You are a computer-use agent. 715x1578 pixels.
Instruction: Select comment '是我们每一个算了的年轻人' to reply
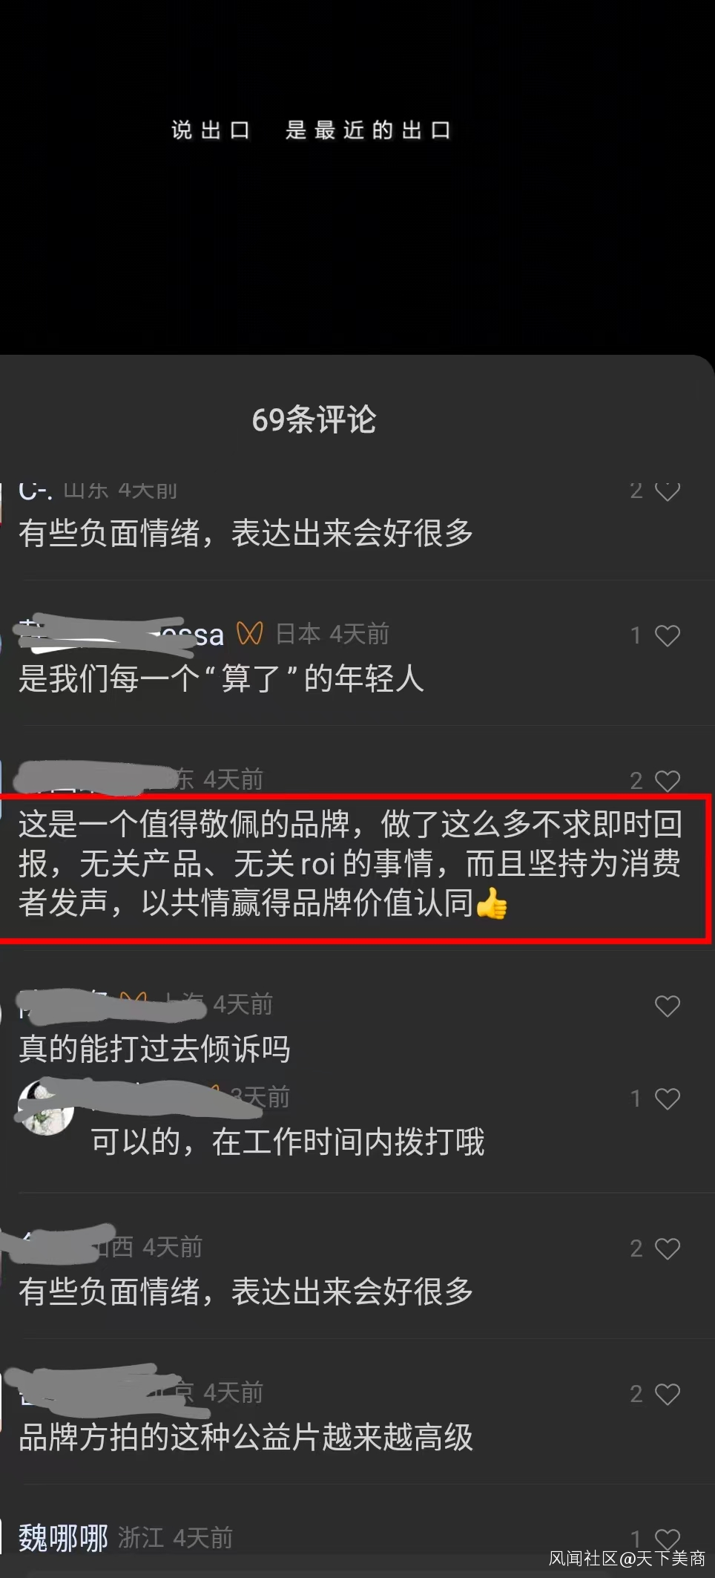coord(221,678)
